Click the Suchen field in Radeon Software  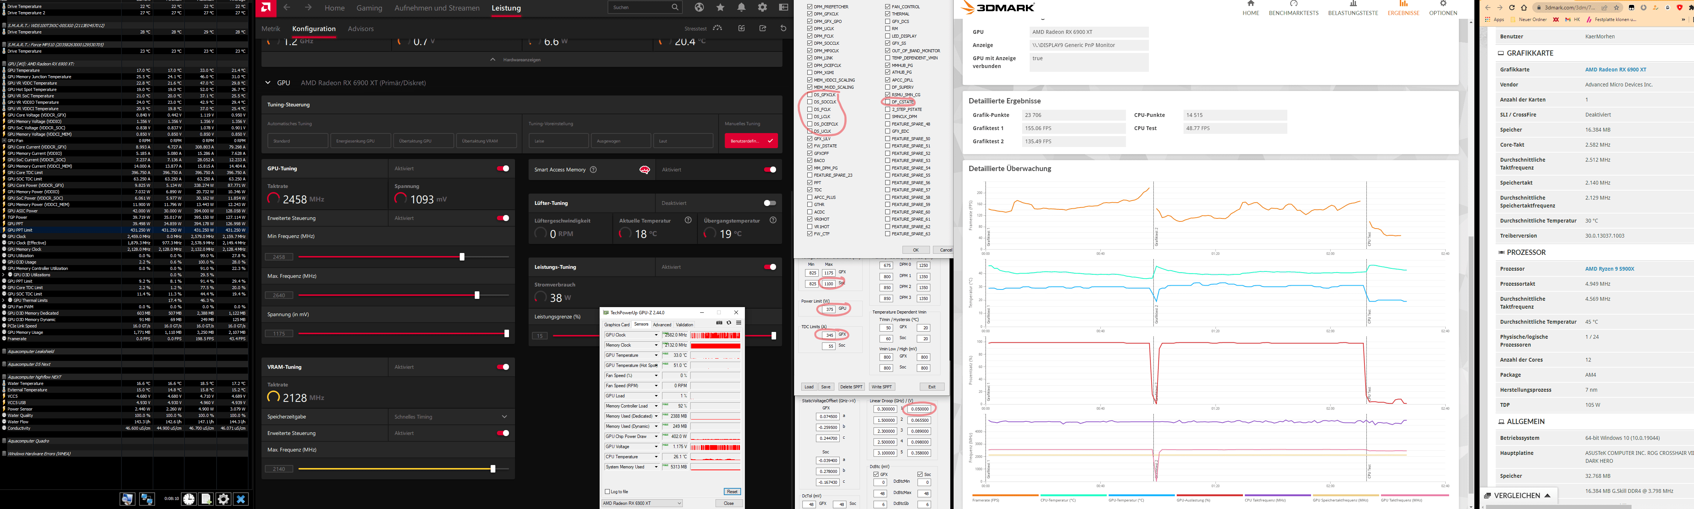644,7
